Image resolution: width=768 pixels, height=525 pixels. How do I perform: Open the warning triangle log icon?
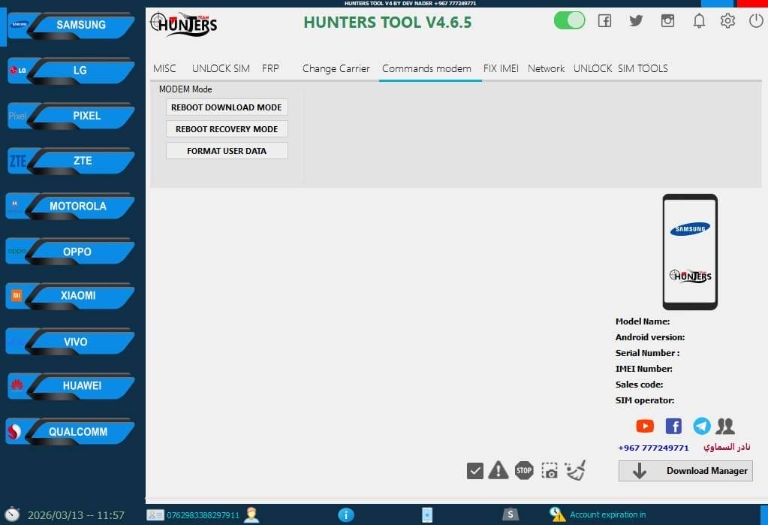[498, 470]
